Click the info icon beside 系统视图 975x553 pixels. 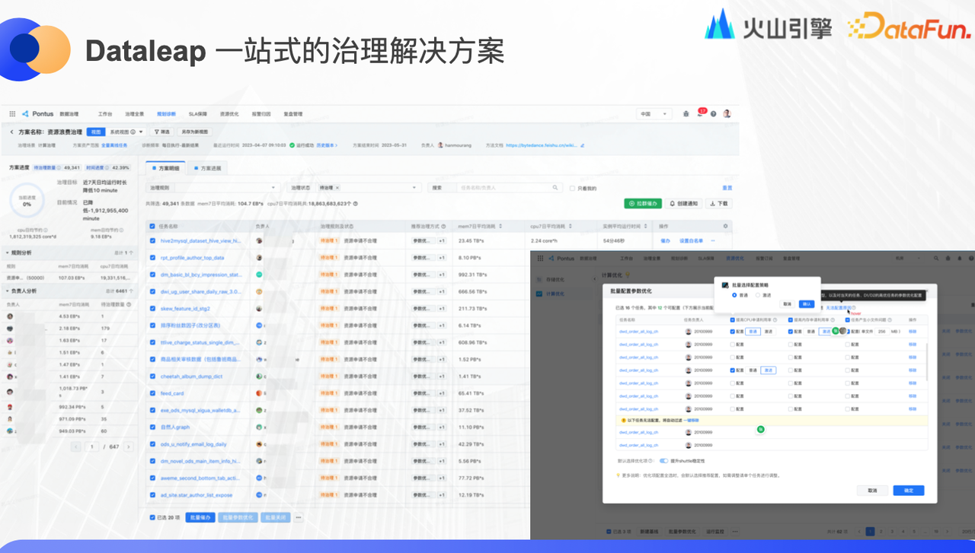coord(133,132)
